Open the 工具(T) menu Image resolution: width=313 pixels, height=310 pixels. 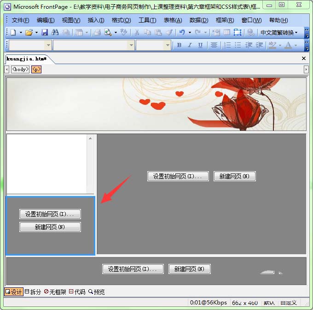[147, 20]
